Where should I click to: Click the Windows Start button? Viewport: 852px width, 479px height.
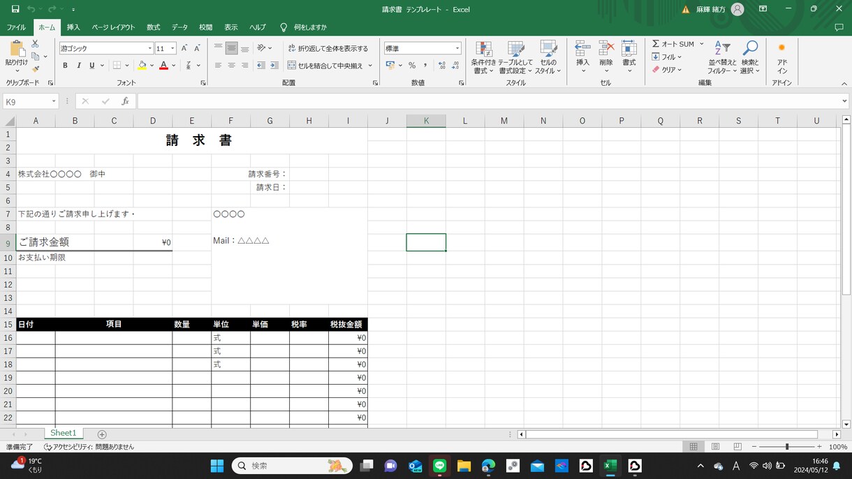click(x=217, y=466)
